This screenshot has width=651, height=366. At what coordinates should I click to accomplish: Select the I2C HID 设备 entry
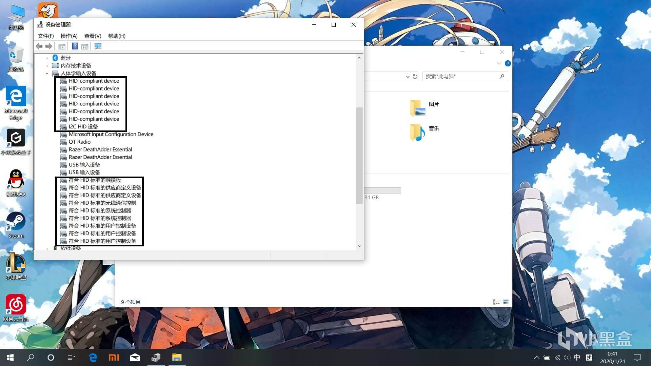point(83,127)
